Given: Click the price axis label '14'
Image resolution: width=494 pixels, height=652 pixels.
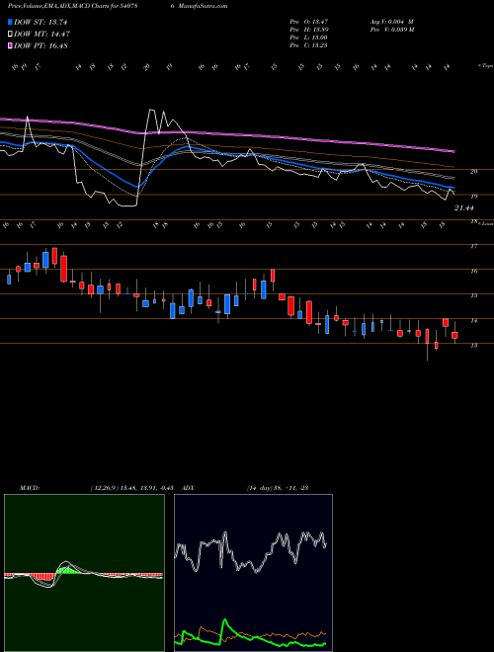Looking at the screenshot, I should pos(473,321).
